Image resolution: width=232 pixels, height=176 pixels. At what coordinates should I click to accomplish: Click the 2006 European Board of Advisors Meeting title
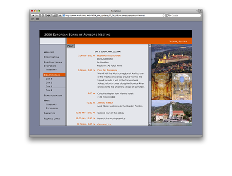77,35
